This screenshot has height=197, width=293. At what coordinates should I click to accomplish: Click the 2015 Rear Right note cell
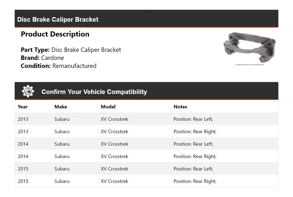click(x=195, y=181)
